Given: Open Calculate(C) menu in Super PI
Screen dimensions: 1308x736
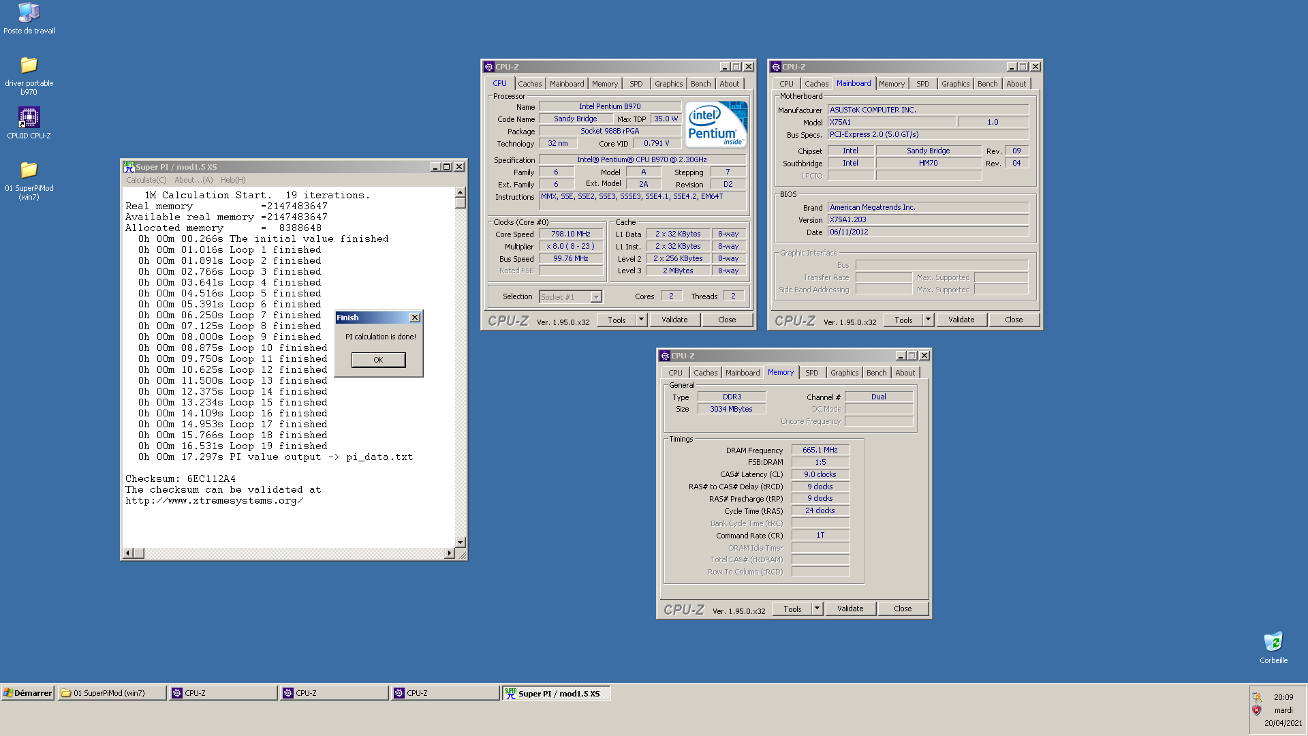Looking at the screenshot, I should (x=146, y=180).
